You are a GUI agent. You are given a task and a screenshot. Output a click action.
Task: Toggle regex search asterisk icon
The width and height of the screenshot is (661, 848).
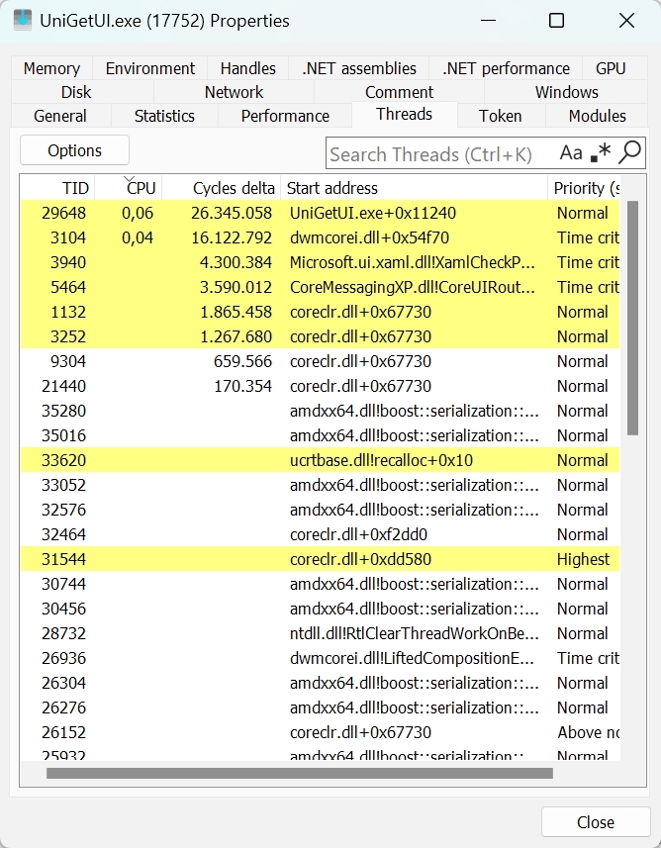tap(601, 153)
